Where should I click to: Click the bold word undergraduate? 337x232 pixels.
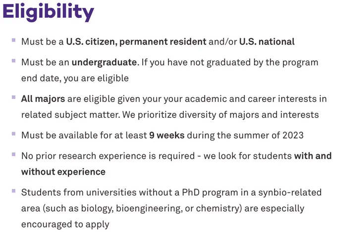click(104, 62)
